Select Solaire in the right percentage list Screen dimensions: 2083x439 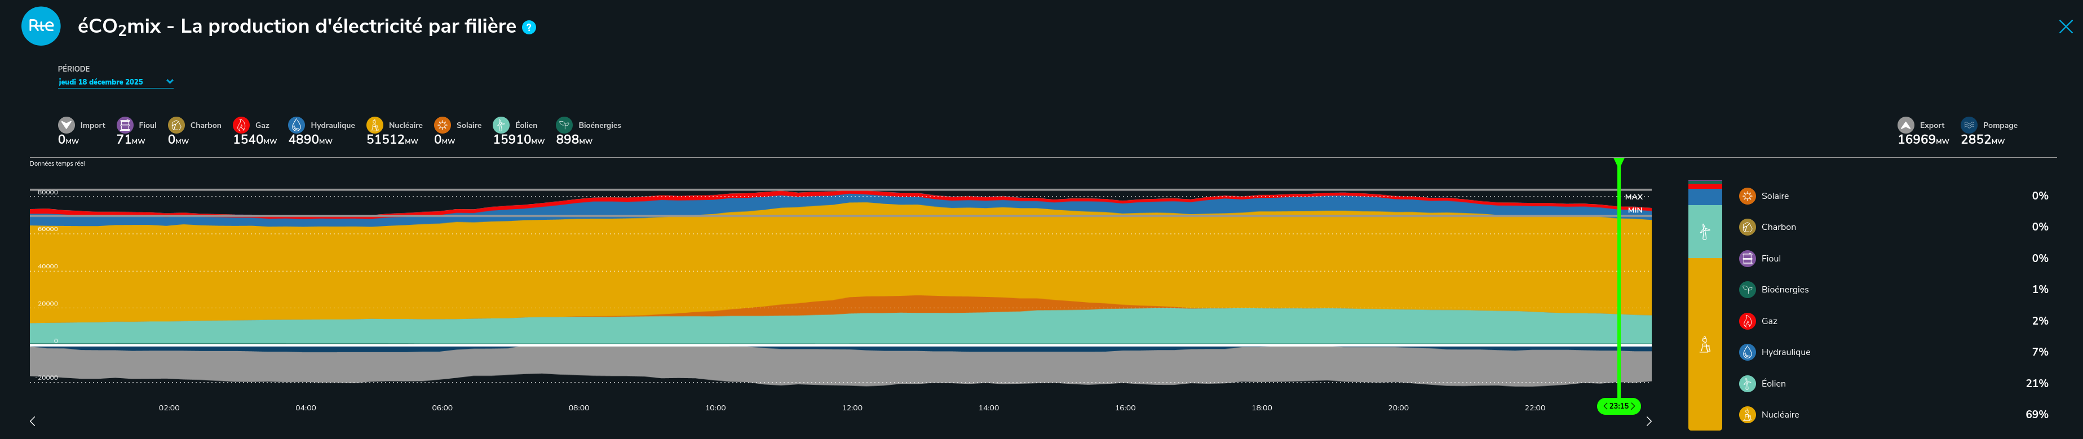coord(1774,197)
